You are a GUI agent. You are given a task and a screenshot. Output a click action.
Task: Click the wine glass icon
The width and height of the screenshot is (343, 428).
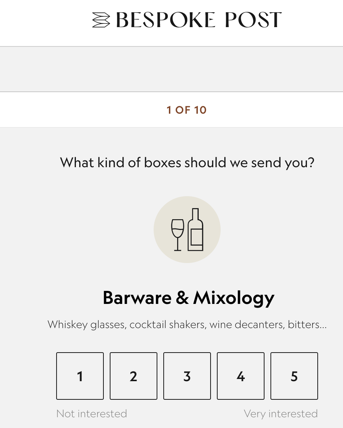[177, 234]
